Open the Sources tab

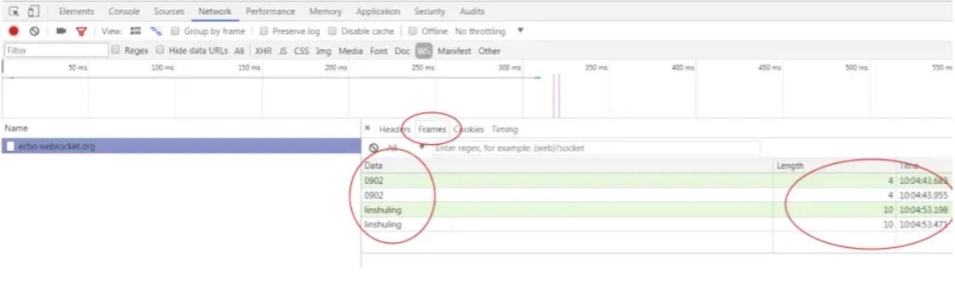169,12
